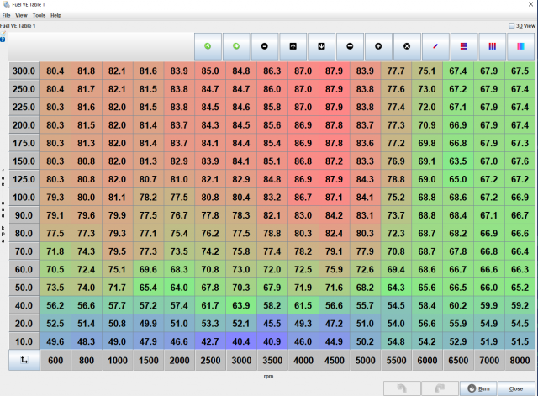Screen dimensions: 538x396
Task: Click the down arrow decrement icon
Action: (x=322, y=45)
